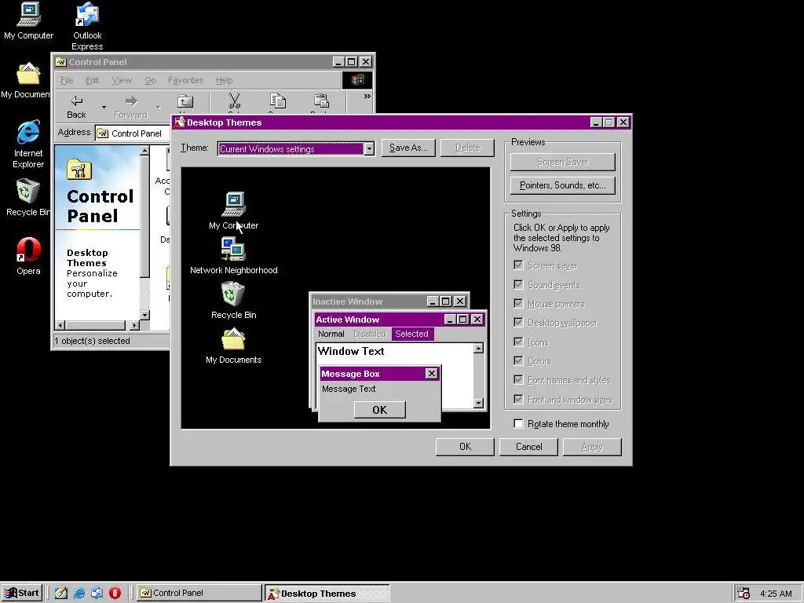Launch Opera from the desktop
Screen dimensions: 804x603
click(28, 250)
